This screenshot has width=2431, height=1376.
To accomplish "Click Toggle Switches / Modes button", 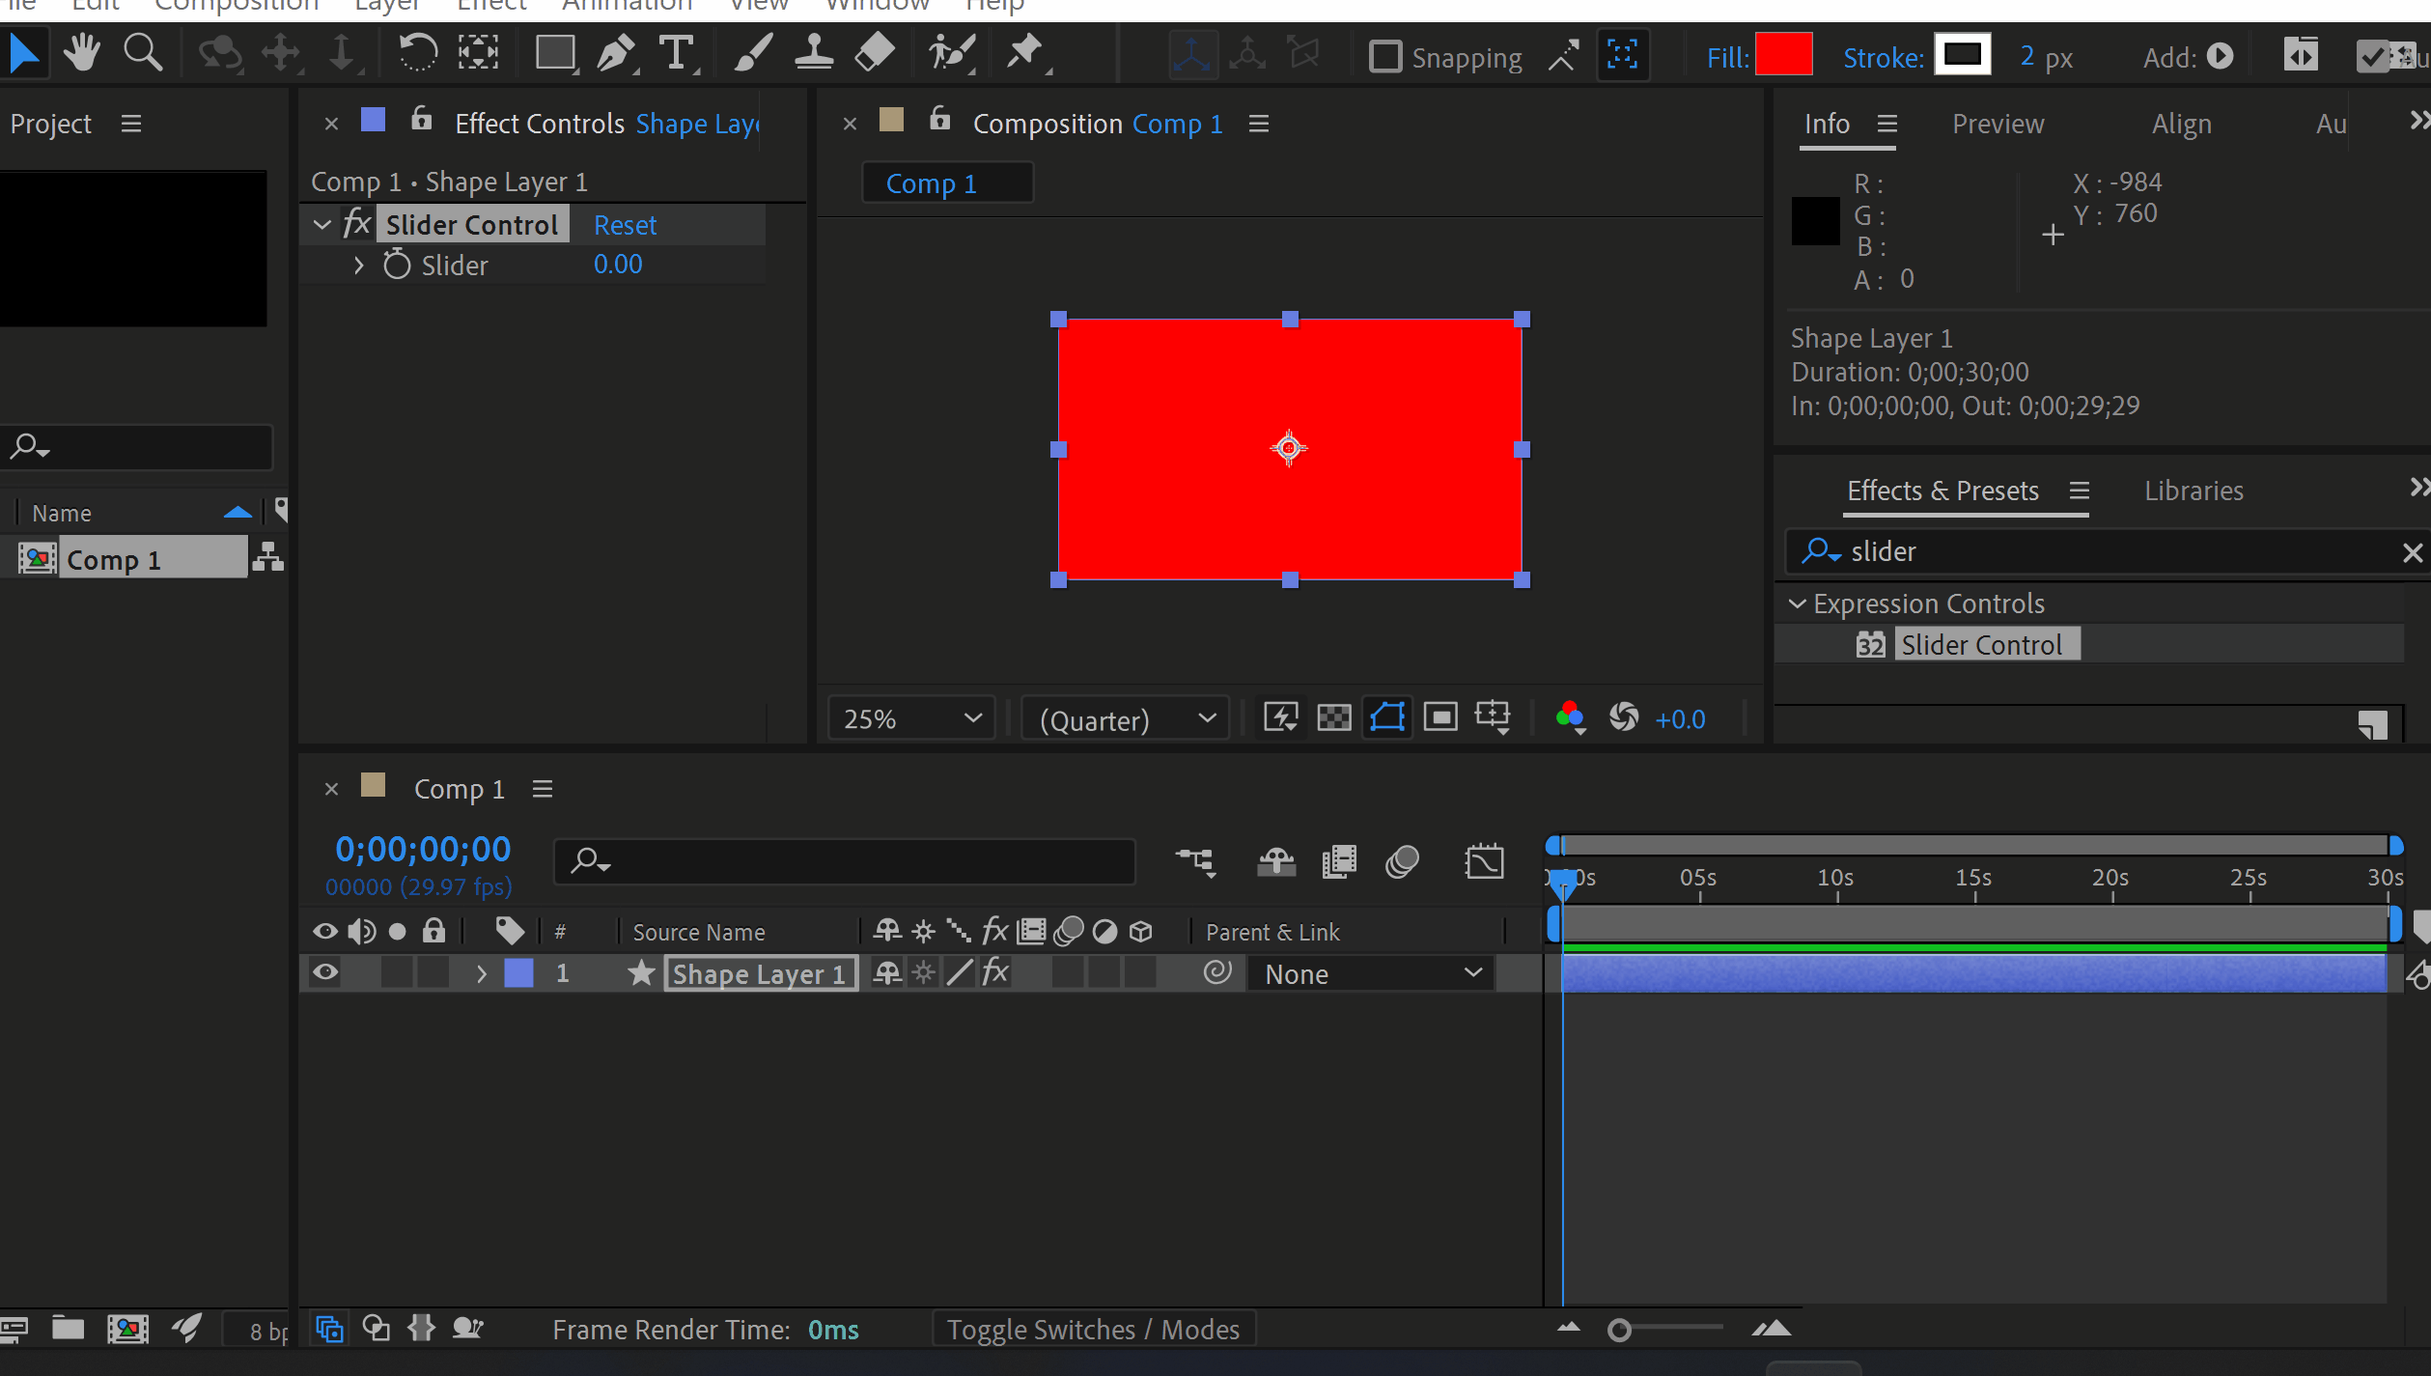I will tap(1093, 1330).
